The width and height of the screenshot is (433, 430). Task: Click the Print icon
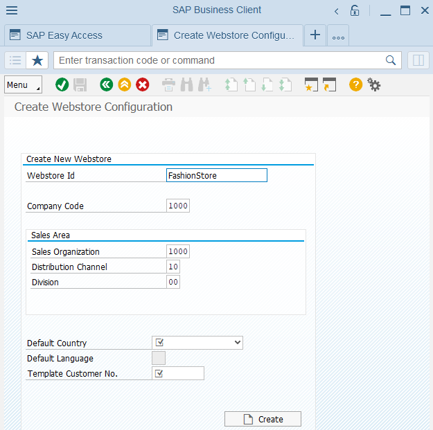(x=168, y=84)
